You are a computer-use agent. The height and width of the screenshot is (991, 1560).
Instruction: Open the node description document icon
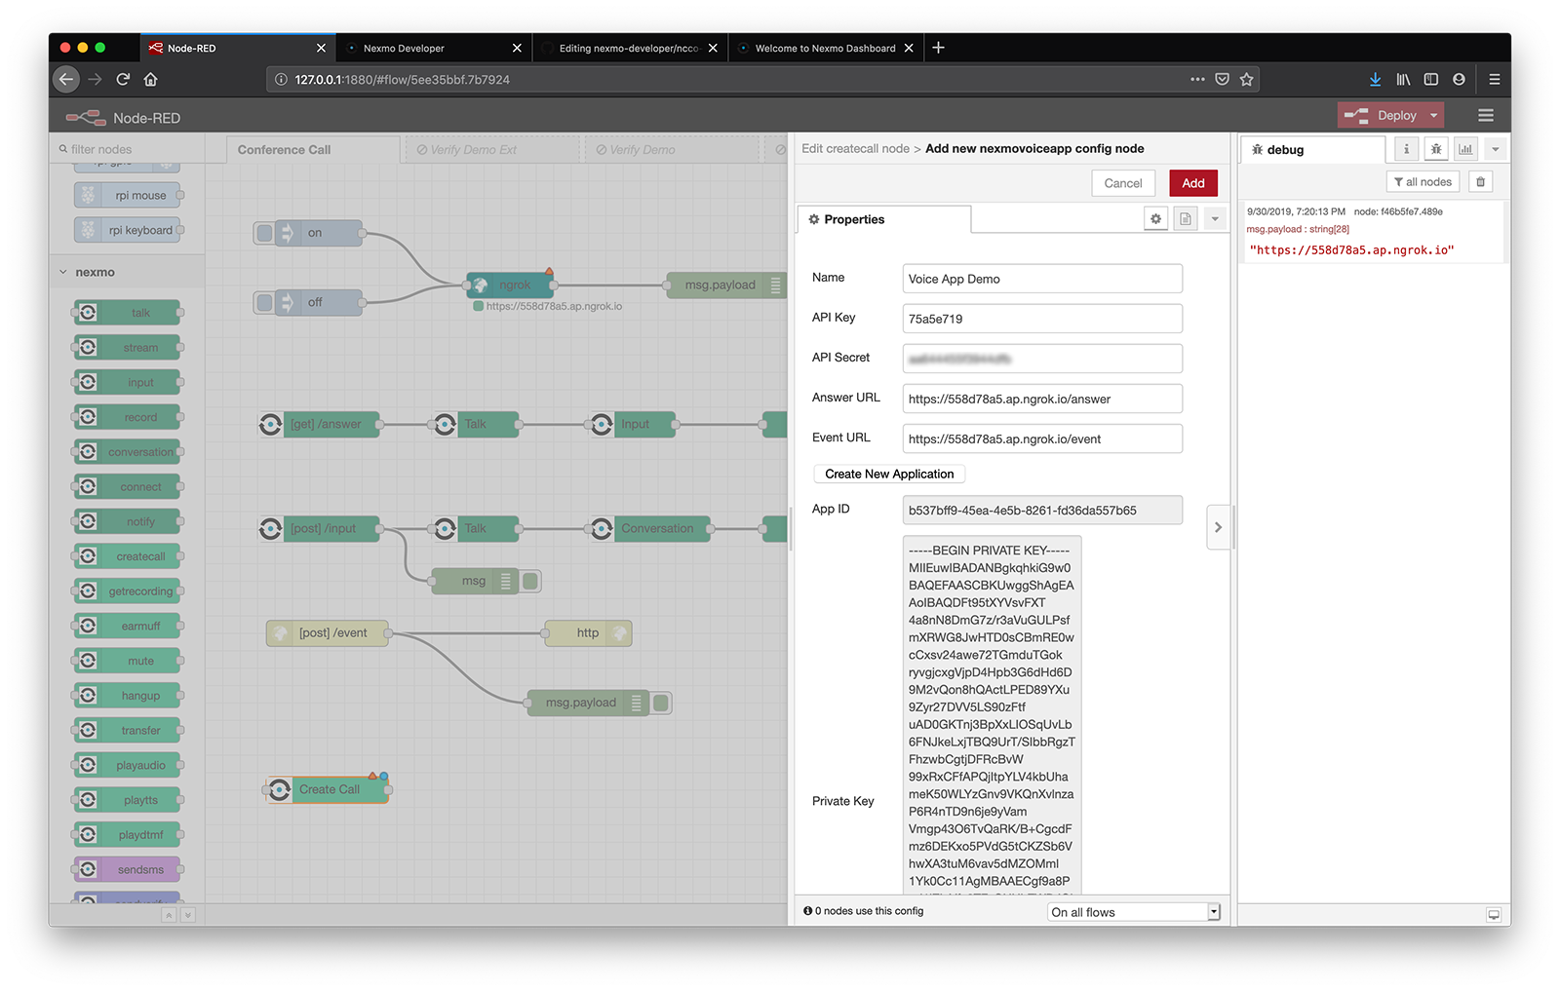click(1185, 219)
